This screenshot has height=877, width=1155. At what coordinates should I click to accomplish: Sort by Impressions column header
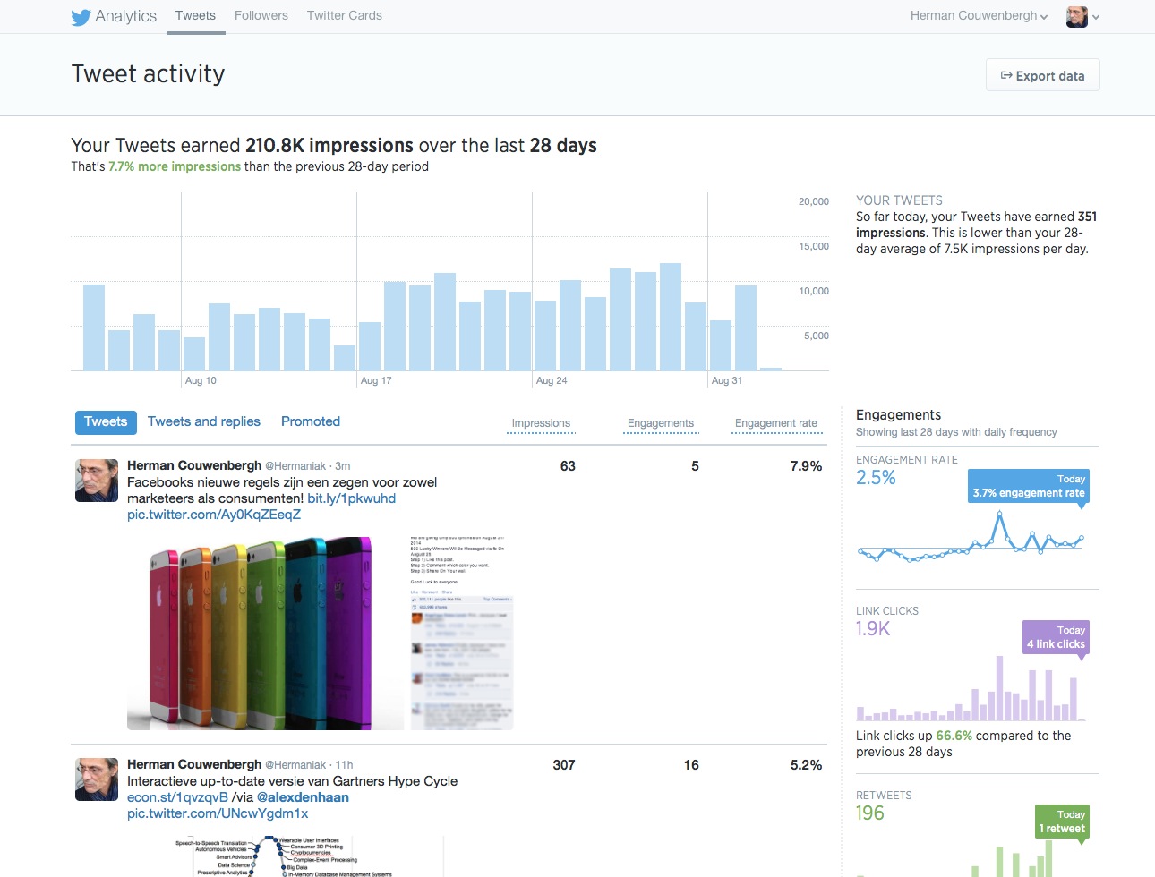(x=541, y=423)
